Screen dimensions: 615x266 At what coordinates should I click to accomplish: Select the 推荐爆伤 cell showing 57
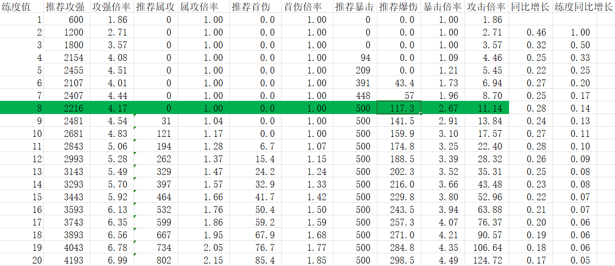[x=399, y=96]
